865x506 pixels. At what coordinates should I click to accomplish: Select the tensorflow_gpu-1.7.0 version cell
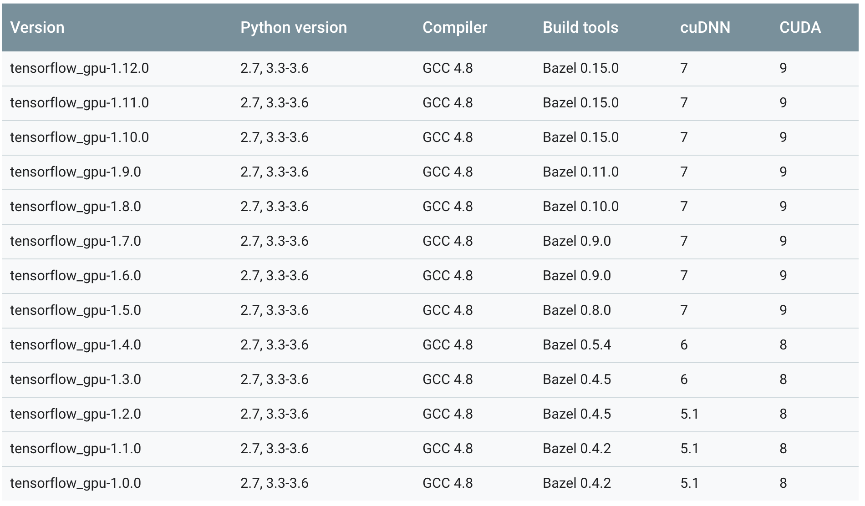point(76,241)
